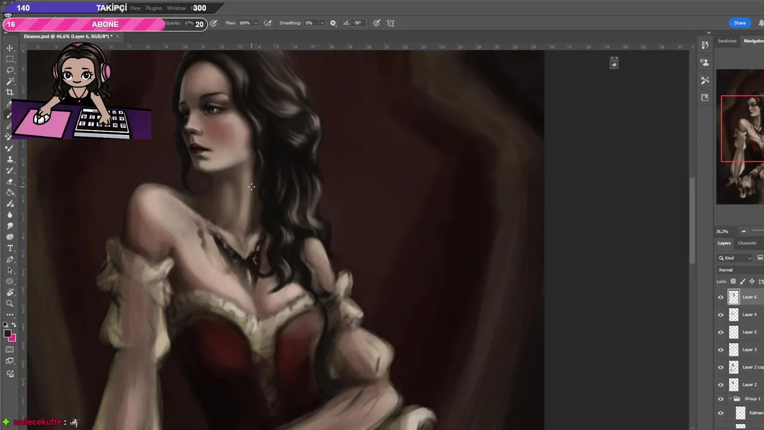The image size is (764, 430).
Task: Hide Layer 3 visibility eye
Action: 720,349
